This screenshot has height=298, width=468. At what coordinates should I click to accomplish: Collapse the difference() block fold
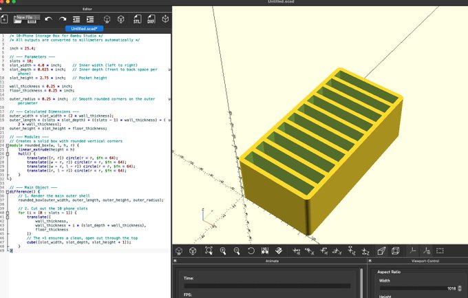click(7, 192)
